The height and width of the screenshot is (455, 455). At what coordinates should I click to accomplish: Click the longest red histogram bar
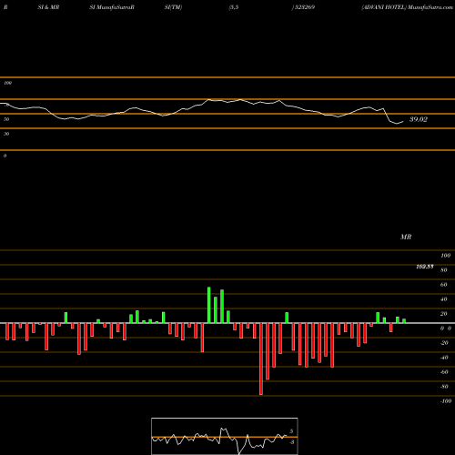pos(261,359)
